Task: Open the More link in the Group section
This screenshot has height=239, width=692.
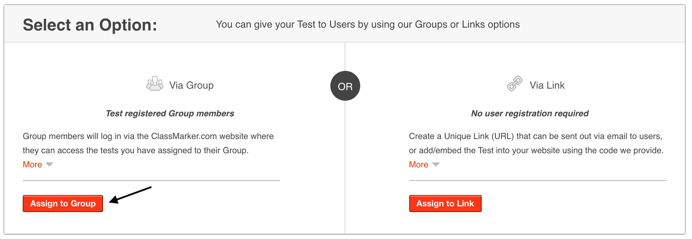Action: coord(32,165)
